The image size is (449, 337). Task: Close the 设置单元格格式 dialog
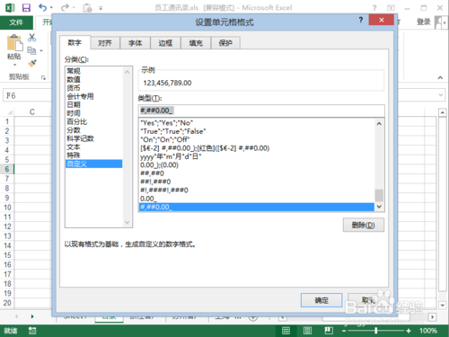382,20
